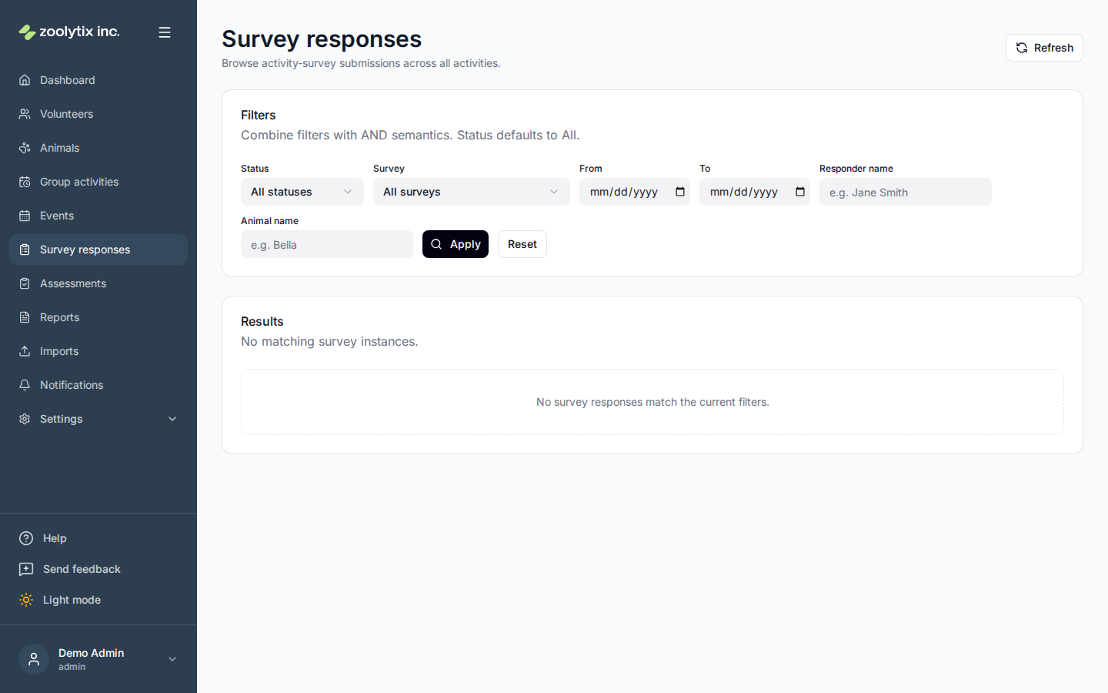This screenshot has width=1108, height=693.
Task: Click the Events calendar icon
Action: point(25,216)
